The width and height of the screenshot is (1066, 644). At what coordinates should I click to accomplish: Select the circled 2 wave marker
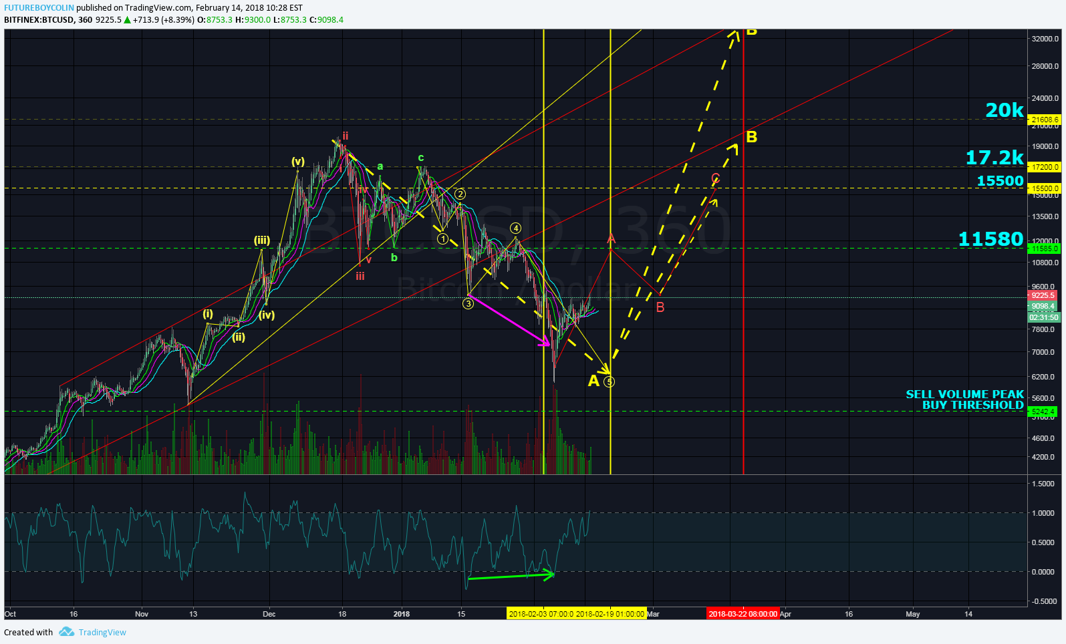(460, 194)
